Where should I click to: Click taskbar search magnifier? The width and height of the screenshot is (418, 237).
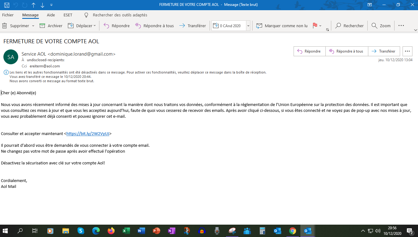[x=20, y=231]
